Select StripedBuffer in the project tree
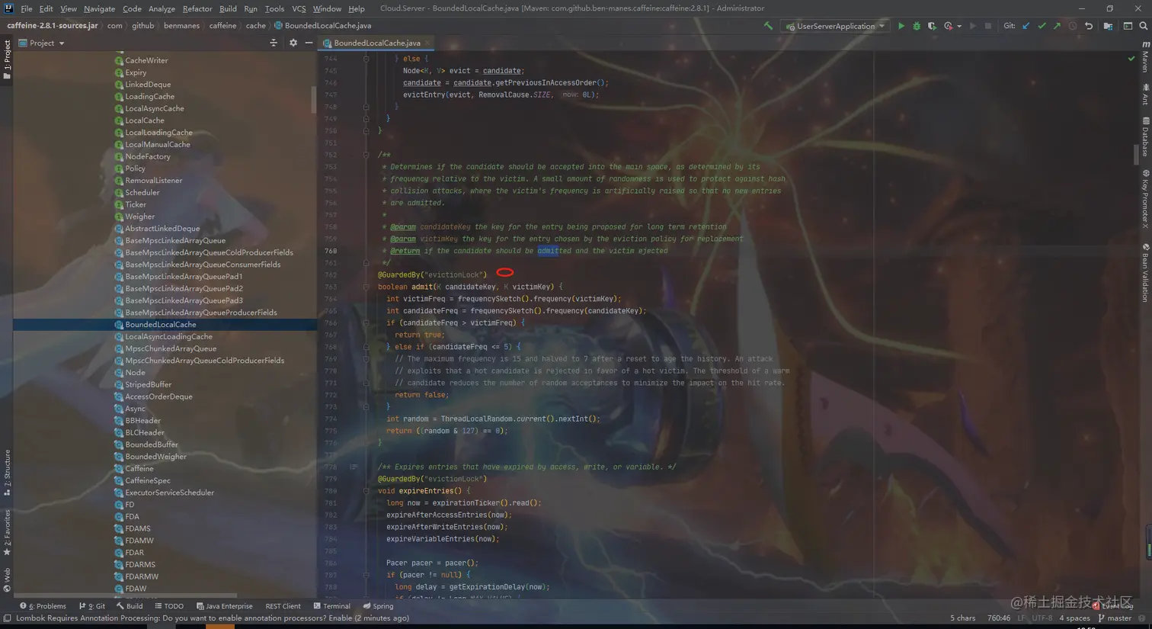The image size is (1152, 629). pyautogui.click(x=148, y=384)
